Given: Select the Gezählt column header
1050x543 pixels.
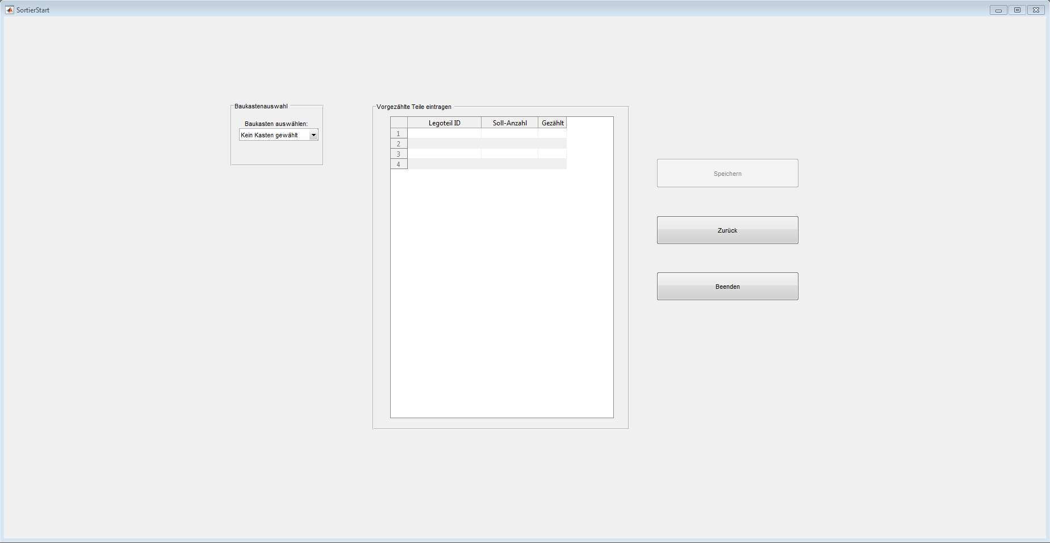Looking at the screenshot, I should 553,123.
